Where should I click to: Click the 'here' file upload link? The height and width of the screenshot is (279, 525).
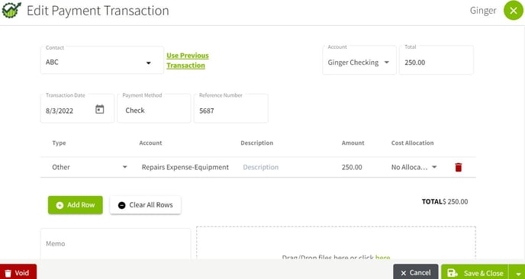tap(383, 258)
